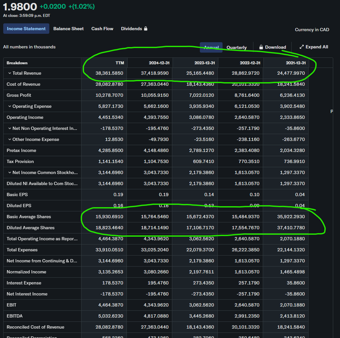
Task: Click Gross Profit TTM value 10,278.7070
Action: click(109, 95)
